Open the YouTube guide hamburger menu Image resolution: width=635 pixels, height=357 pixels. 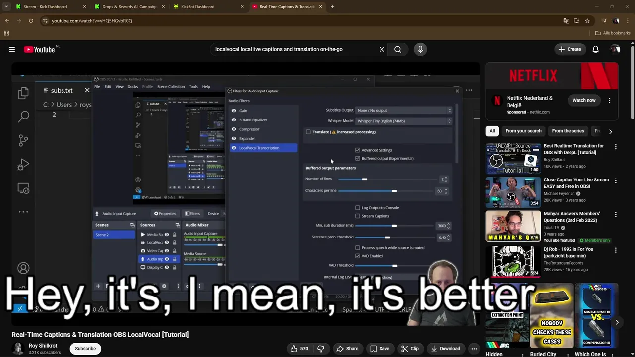[12, 49]
